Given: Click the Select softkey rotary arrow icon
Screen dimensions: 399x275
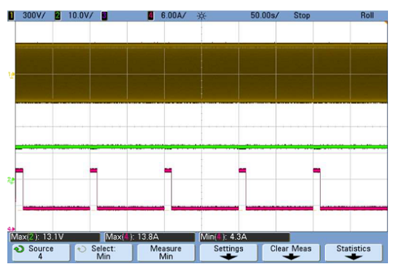Looking at the screenshot, I should point(82,249).
